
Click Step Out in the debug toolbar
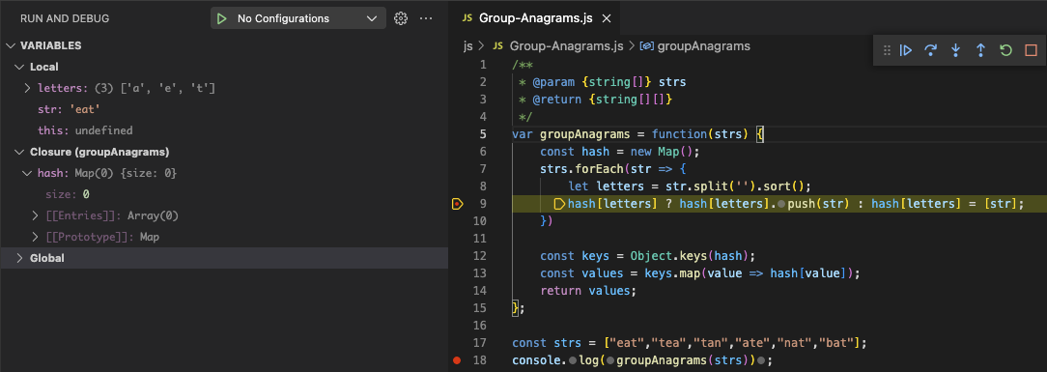click(980, 50)
